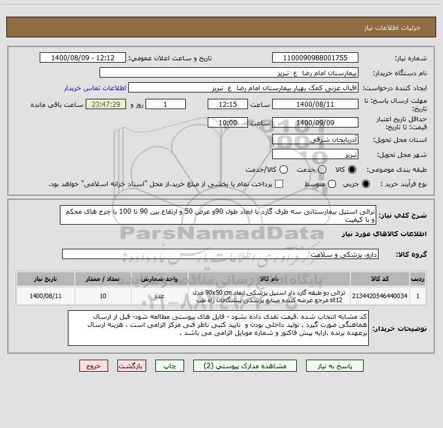Select the جزیی purchase type radio
Image resolution: width=443 pixels, height=428 pixels.
366,184
